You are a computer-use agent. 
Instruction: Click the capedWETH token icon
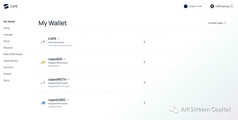(43, 83)
